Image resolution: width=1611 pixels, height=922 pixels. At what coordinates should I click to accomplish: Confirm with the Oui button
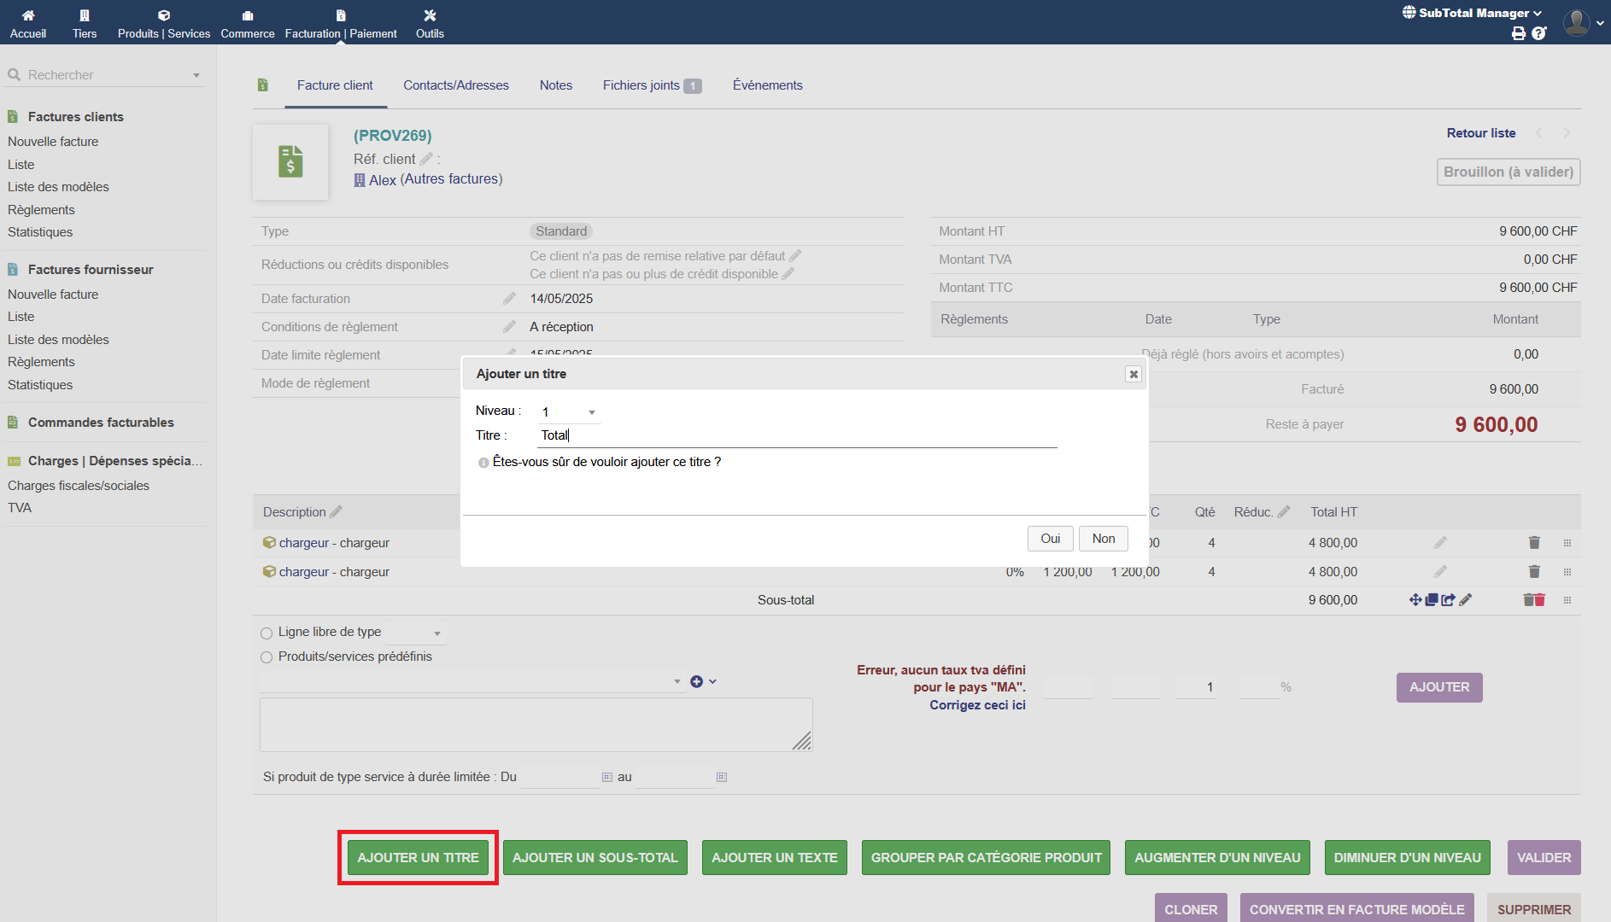click(x=1050, y=539)
